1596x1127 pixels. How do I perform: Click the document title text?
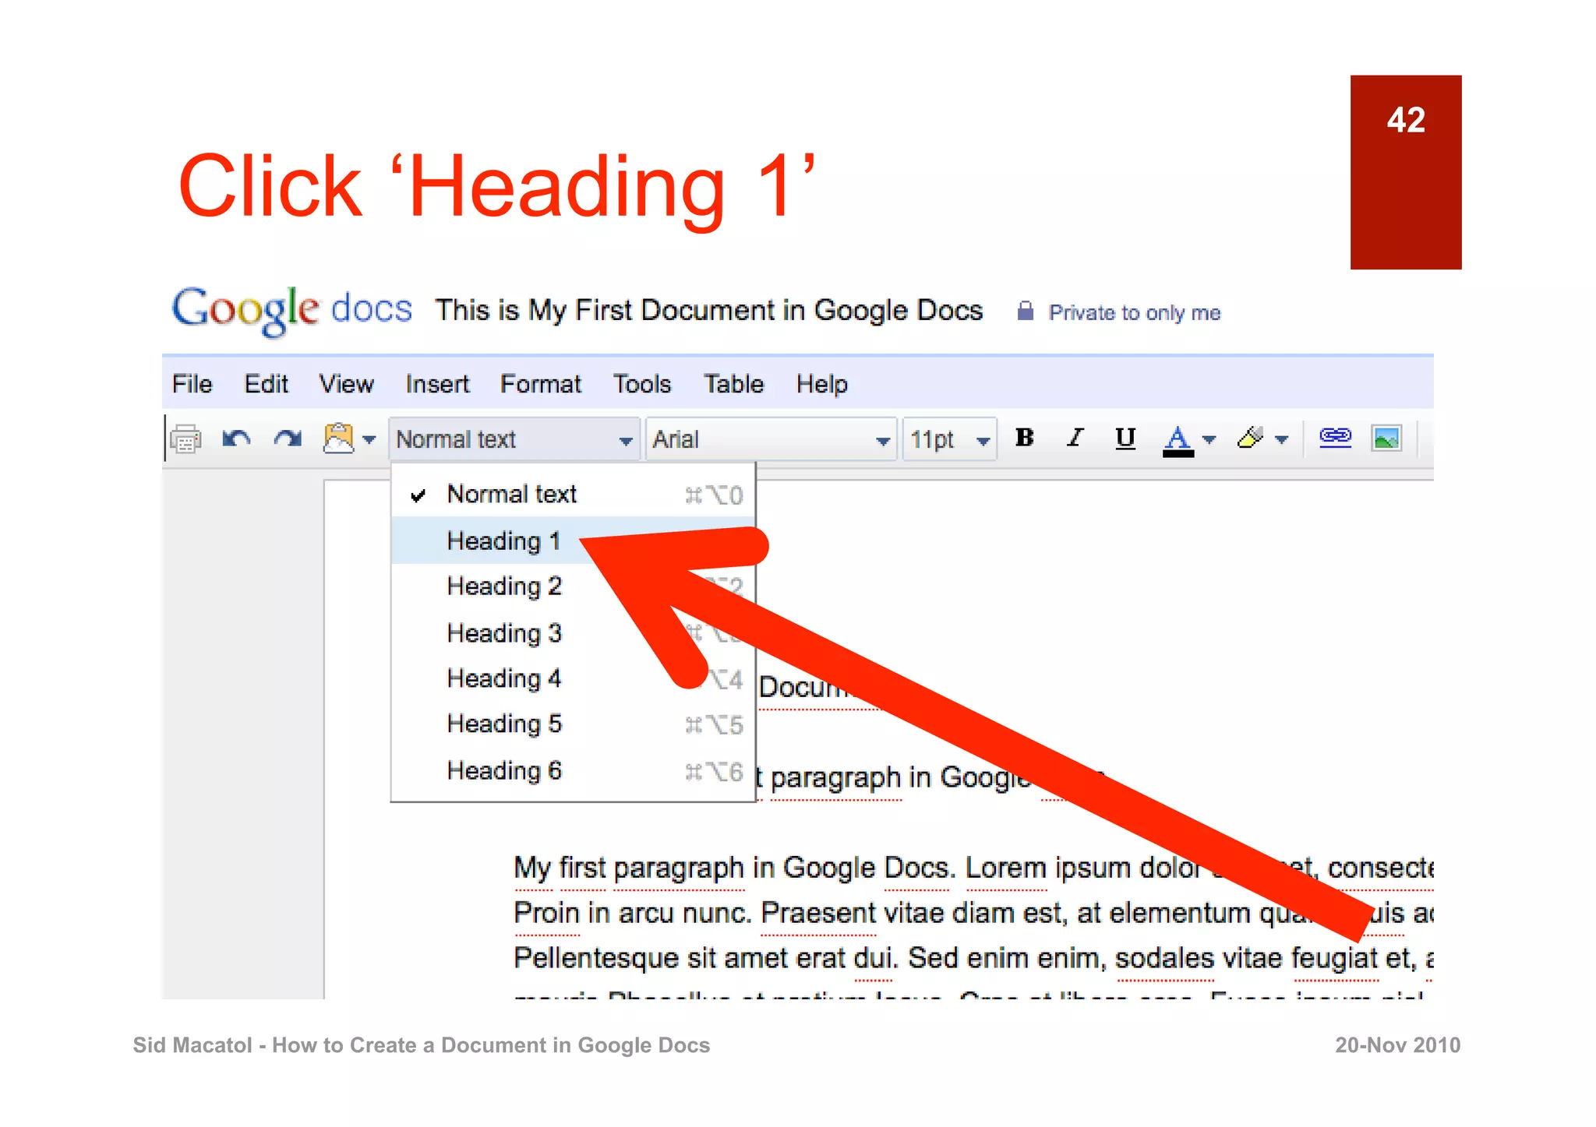pos(708,310)
